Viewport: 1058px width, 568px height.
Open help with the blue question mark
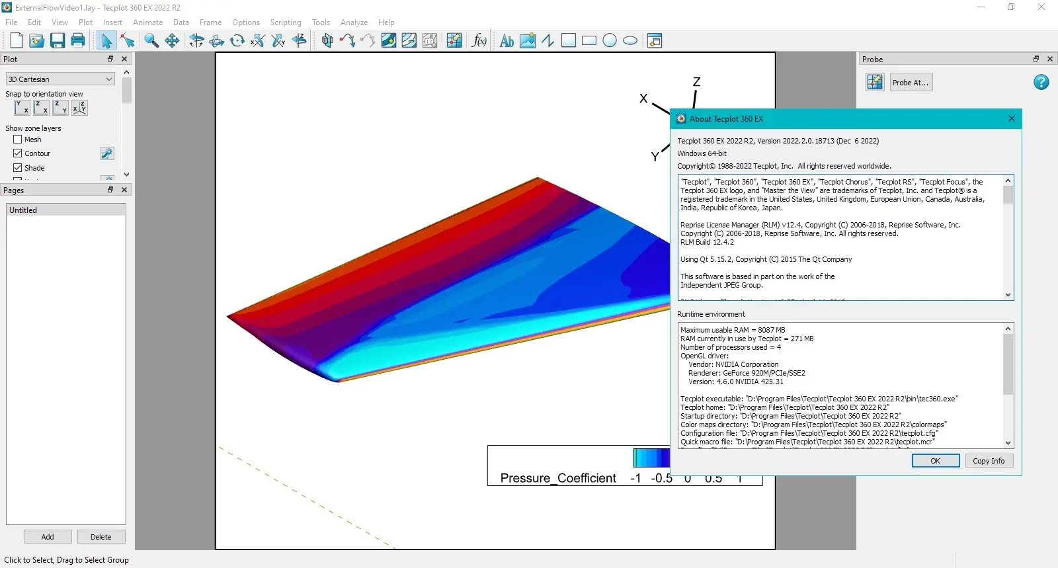(x=1041, y=82)
